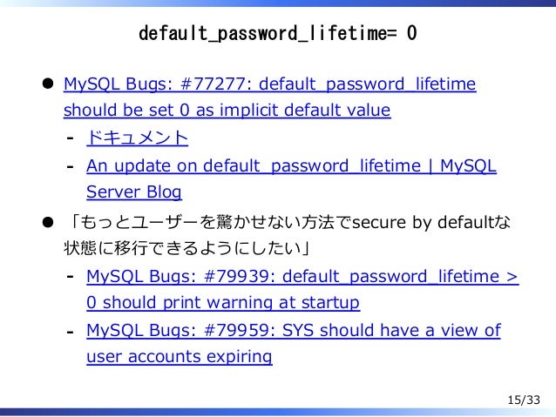Click the 'Server Blog' link text line
This screenshot has width=556, height=417.
(134, 192)
